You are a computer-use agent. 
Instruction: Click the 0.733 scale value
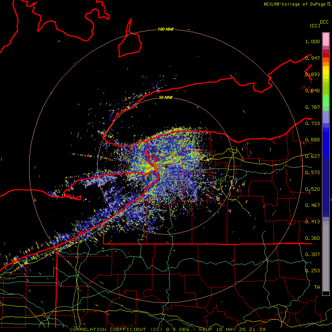pos(312,124)
